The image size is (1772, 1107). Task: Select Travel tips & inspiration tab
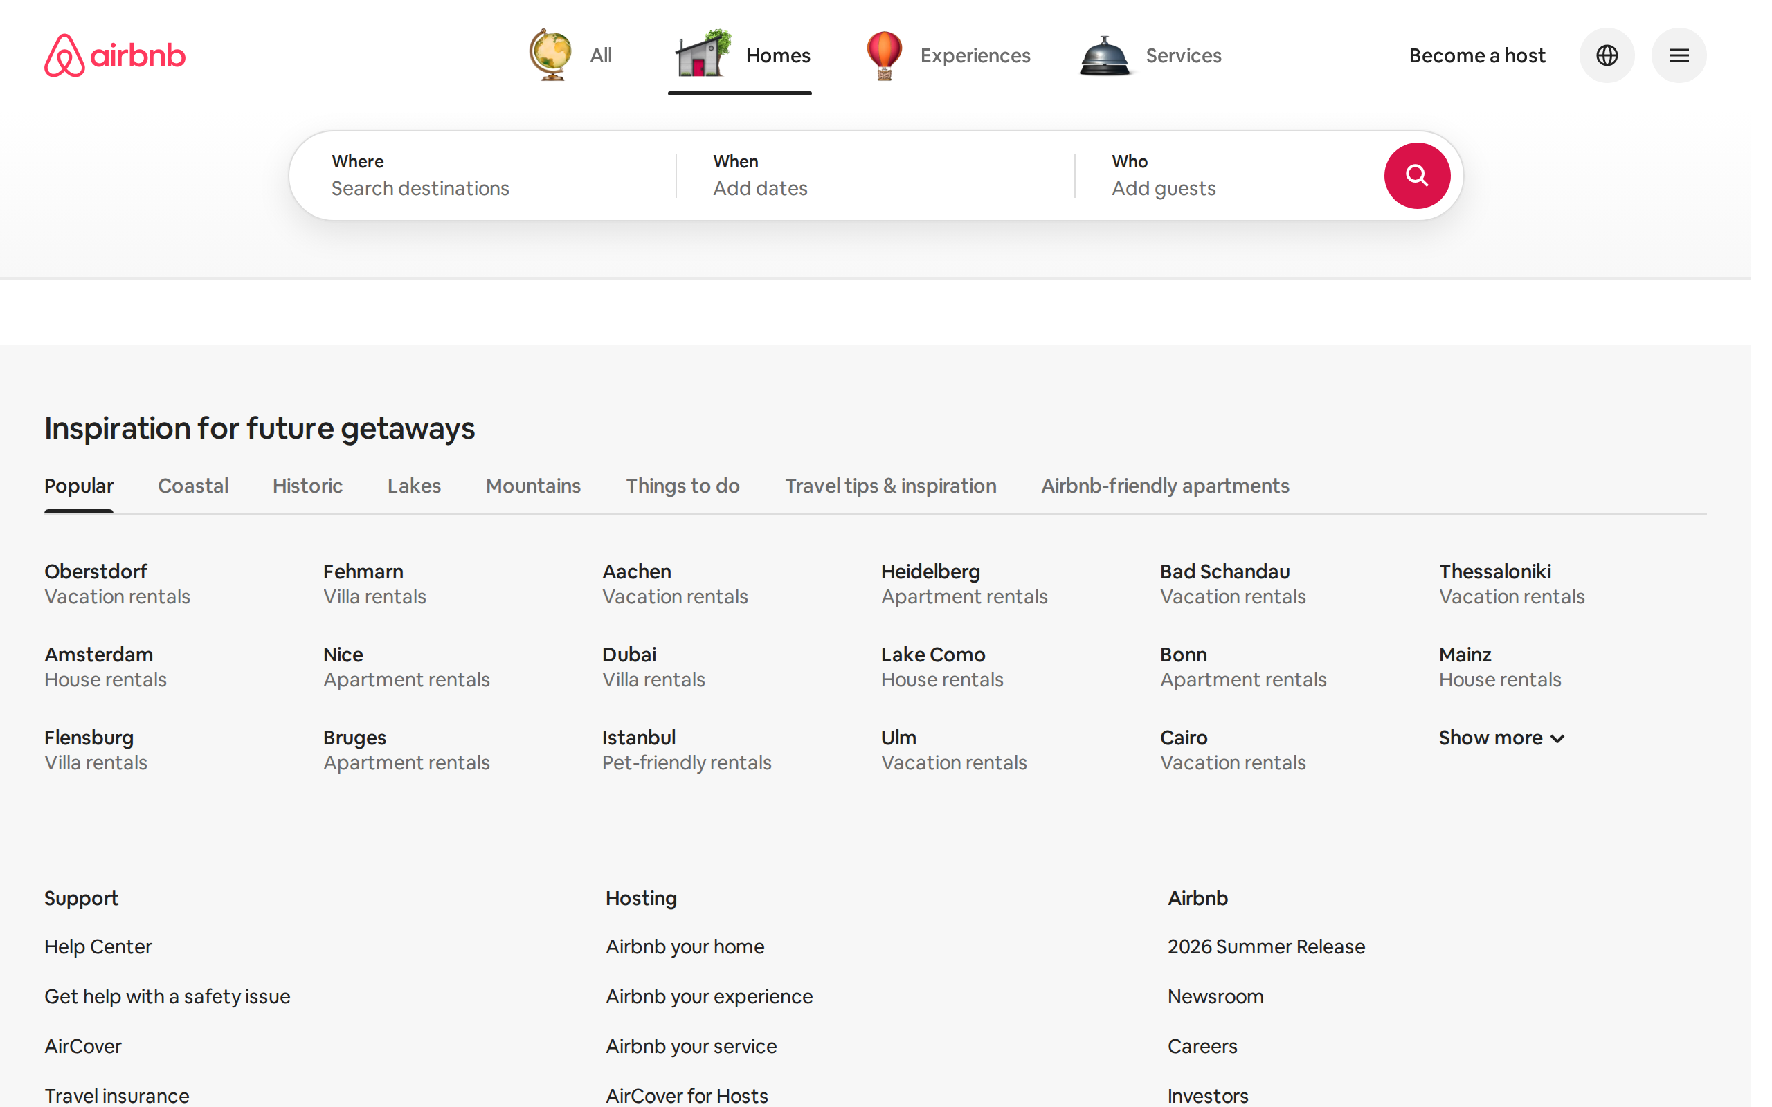point(890,486)
